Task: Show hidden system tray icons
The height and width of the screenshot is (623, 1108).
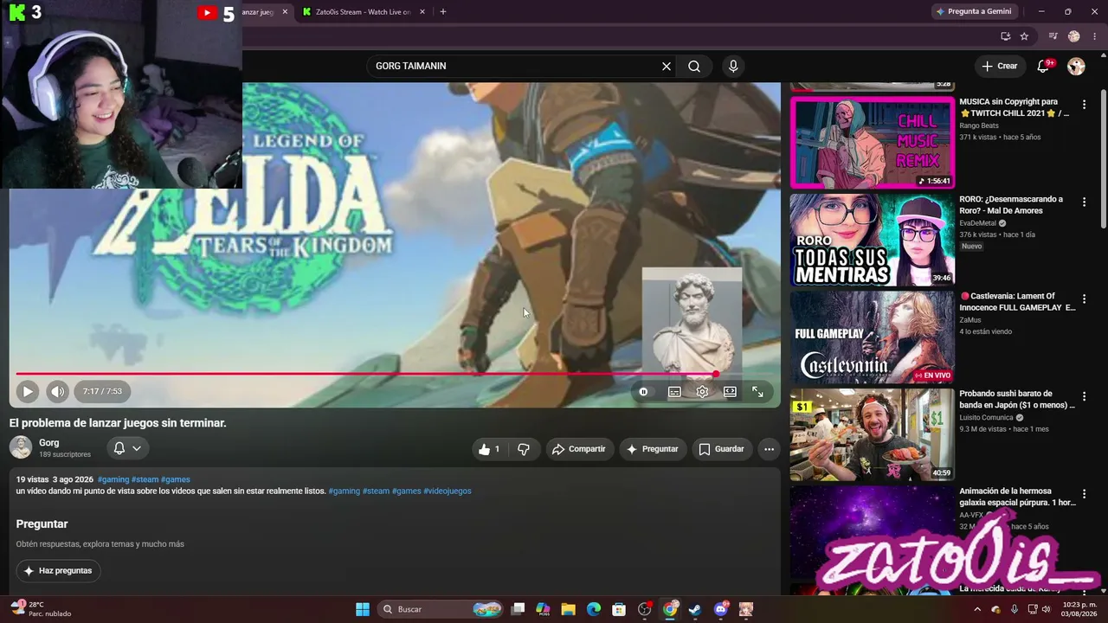Action: click(x=978, y=609)
